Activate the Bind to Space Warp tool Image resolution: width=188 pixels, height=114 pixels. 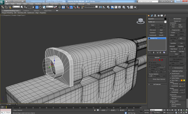(x=10, y=7)
